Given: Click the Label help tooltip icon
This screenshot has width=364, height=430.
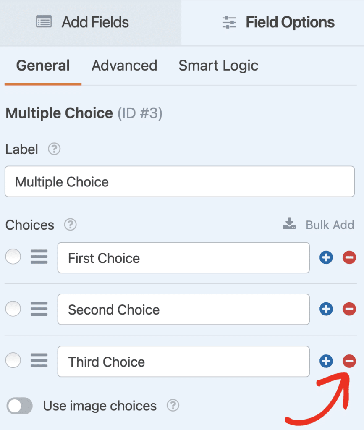Looking at the screenshot, I should [x=54, y=149].
